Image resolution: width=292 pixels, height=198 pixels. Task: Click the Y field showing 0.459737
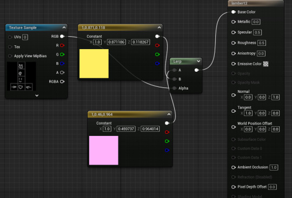pyautogui.click(x=126, y=129)
